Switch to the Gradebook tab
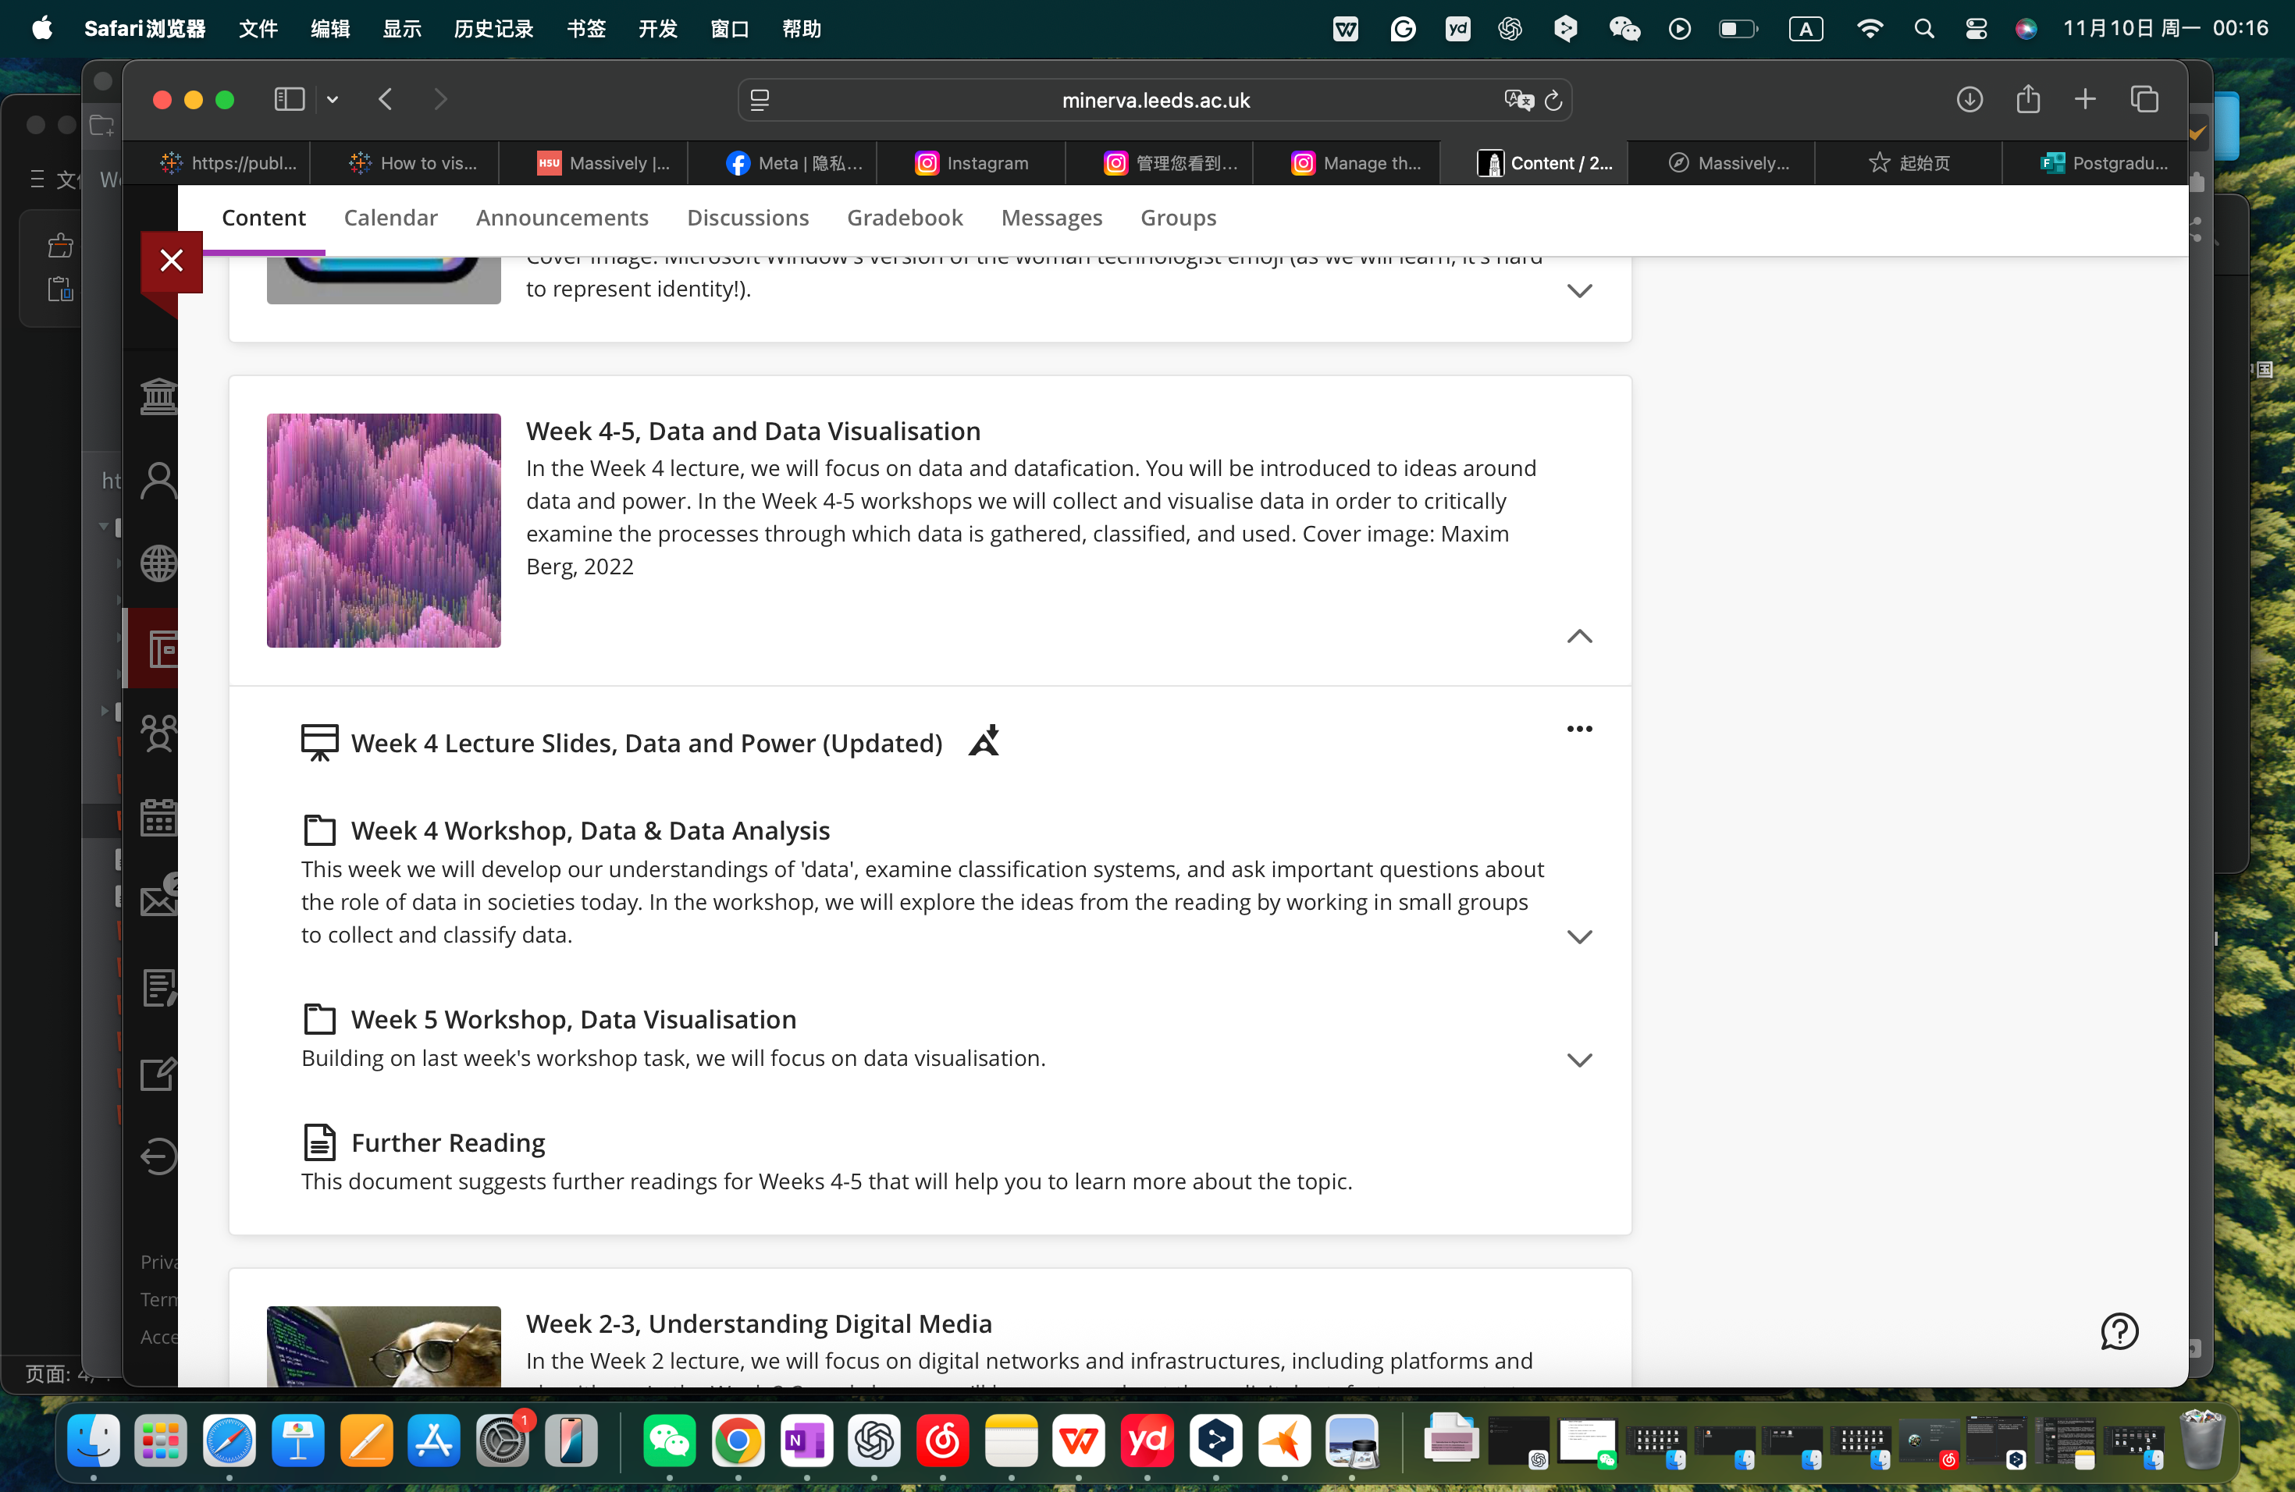This screenshot has width=2295, height=1492. pos(903,218)
